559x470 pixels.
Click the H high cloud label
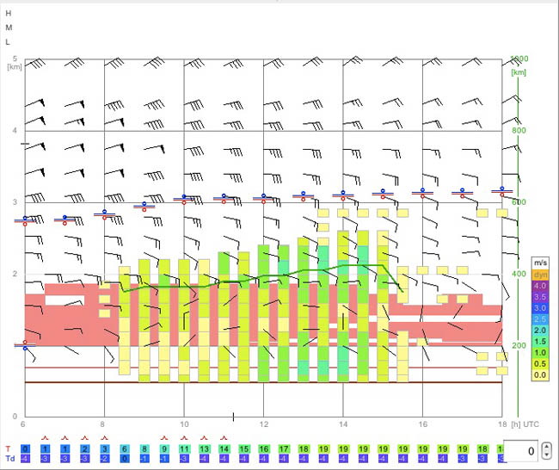coord(9,13)
